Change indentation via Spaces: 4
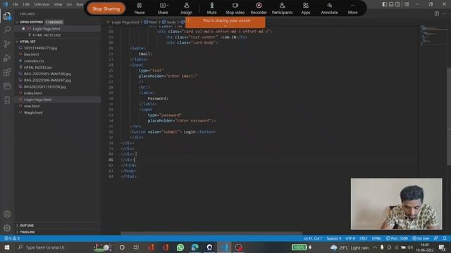 [x=333, y=238]
